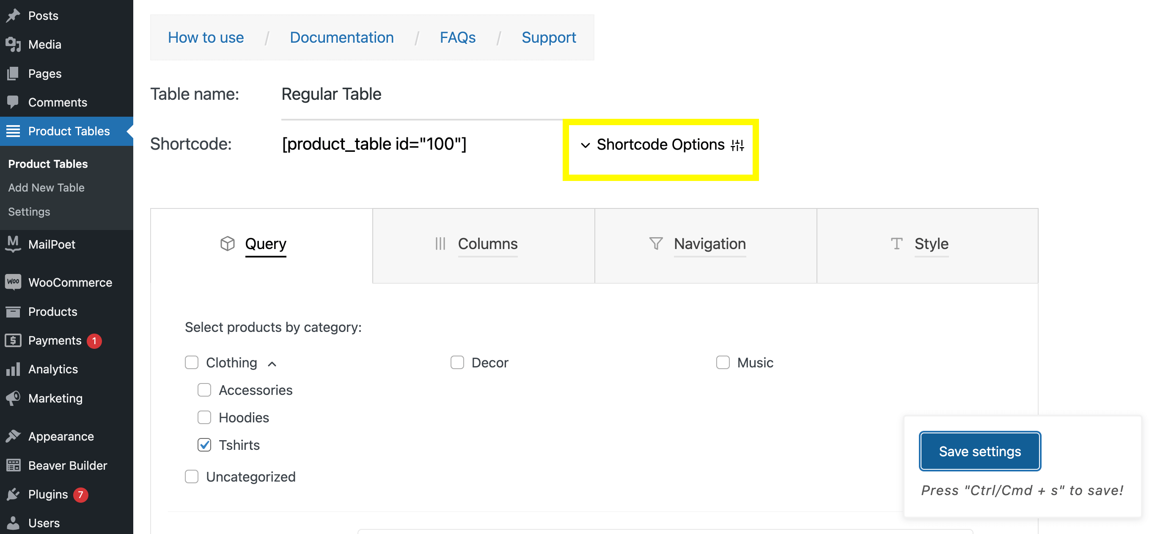Enable the Decor category checkbox

[457, 362]
